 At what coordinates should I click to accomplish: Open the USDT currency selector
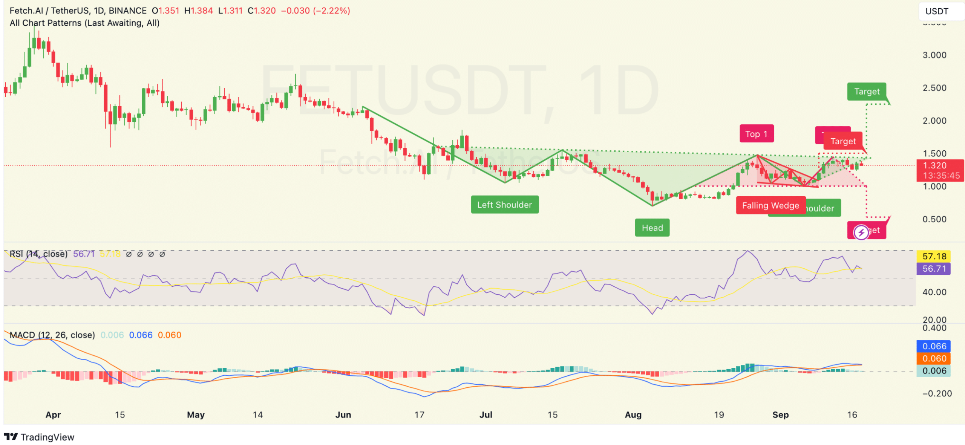(x=941, y=11)
